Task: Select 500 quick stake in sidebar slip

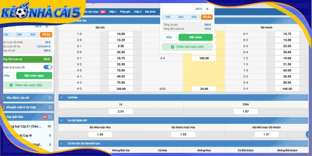Action: pyautogui.click(x=33, y=35)
